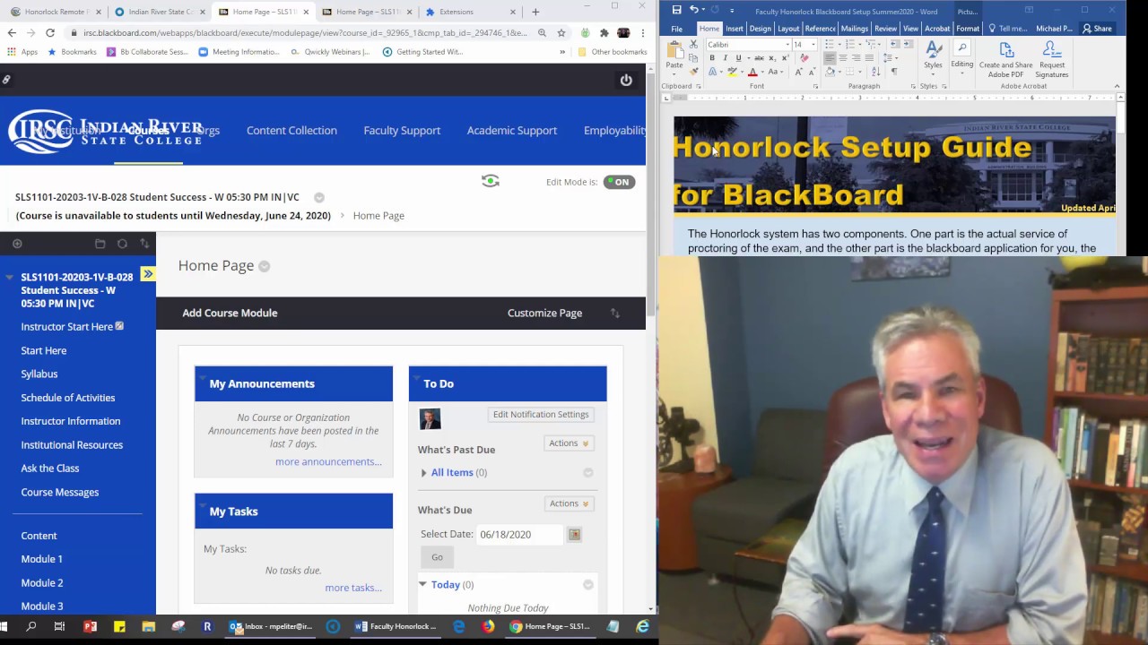Open the Chrome three-dot menu

642,33
